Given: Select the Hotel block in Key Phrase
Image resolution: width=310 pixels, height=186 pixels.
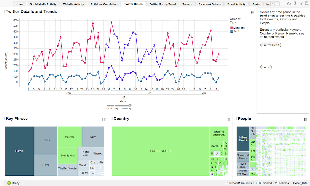Looking at the screenshot, I should pyautogui.click(x=46, y=165).
